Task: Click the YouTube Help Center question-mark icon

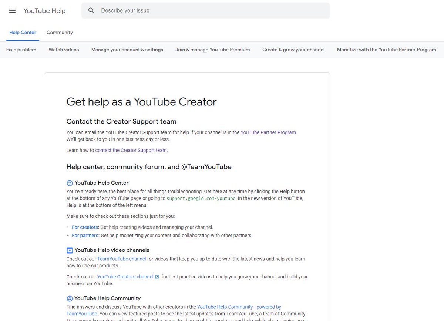Action: coord(70,183)
